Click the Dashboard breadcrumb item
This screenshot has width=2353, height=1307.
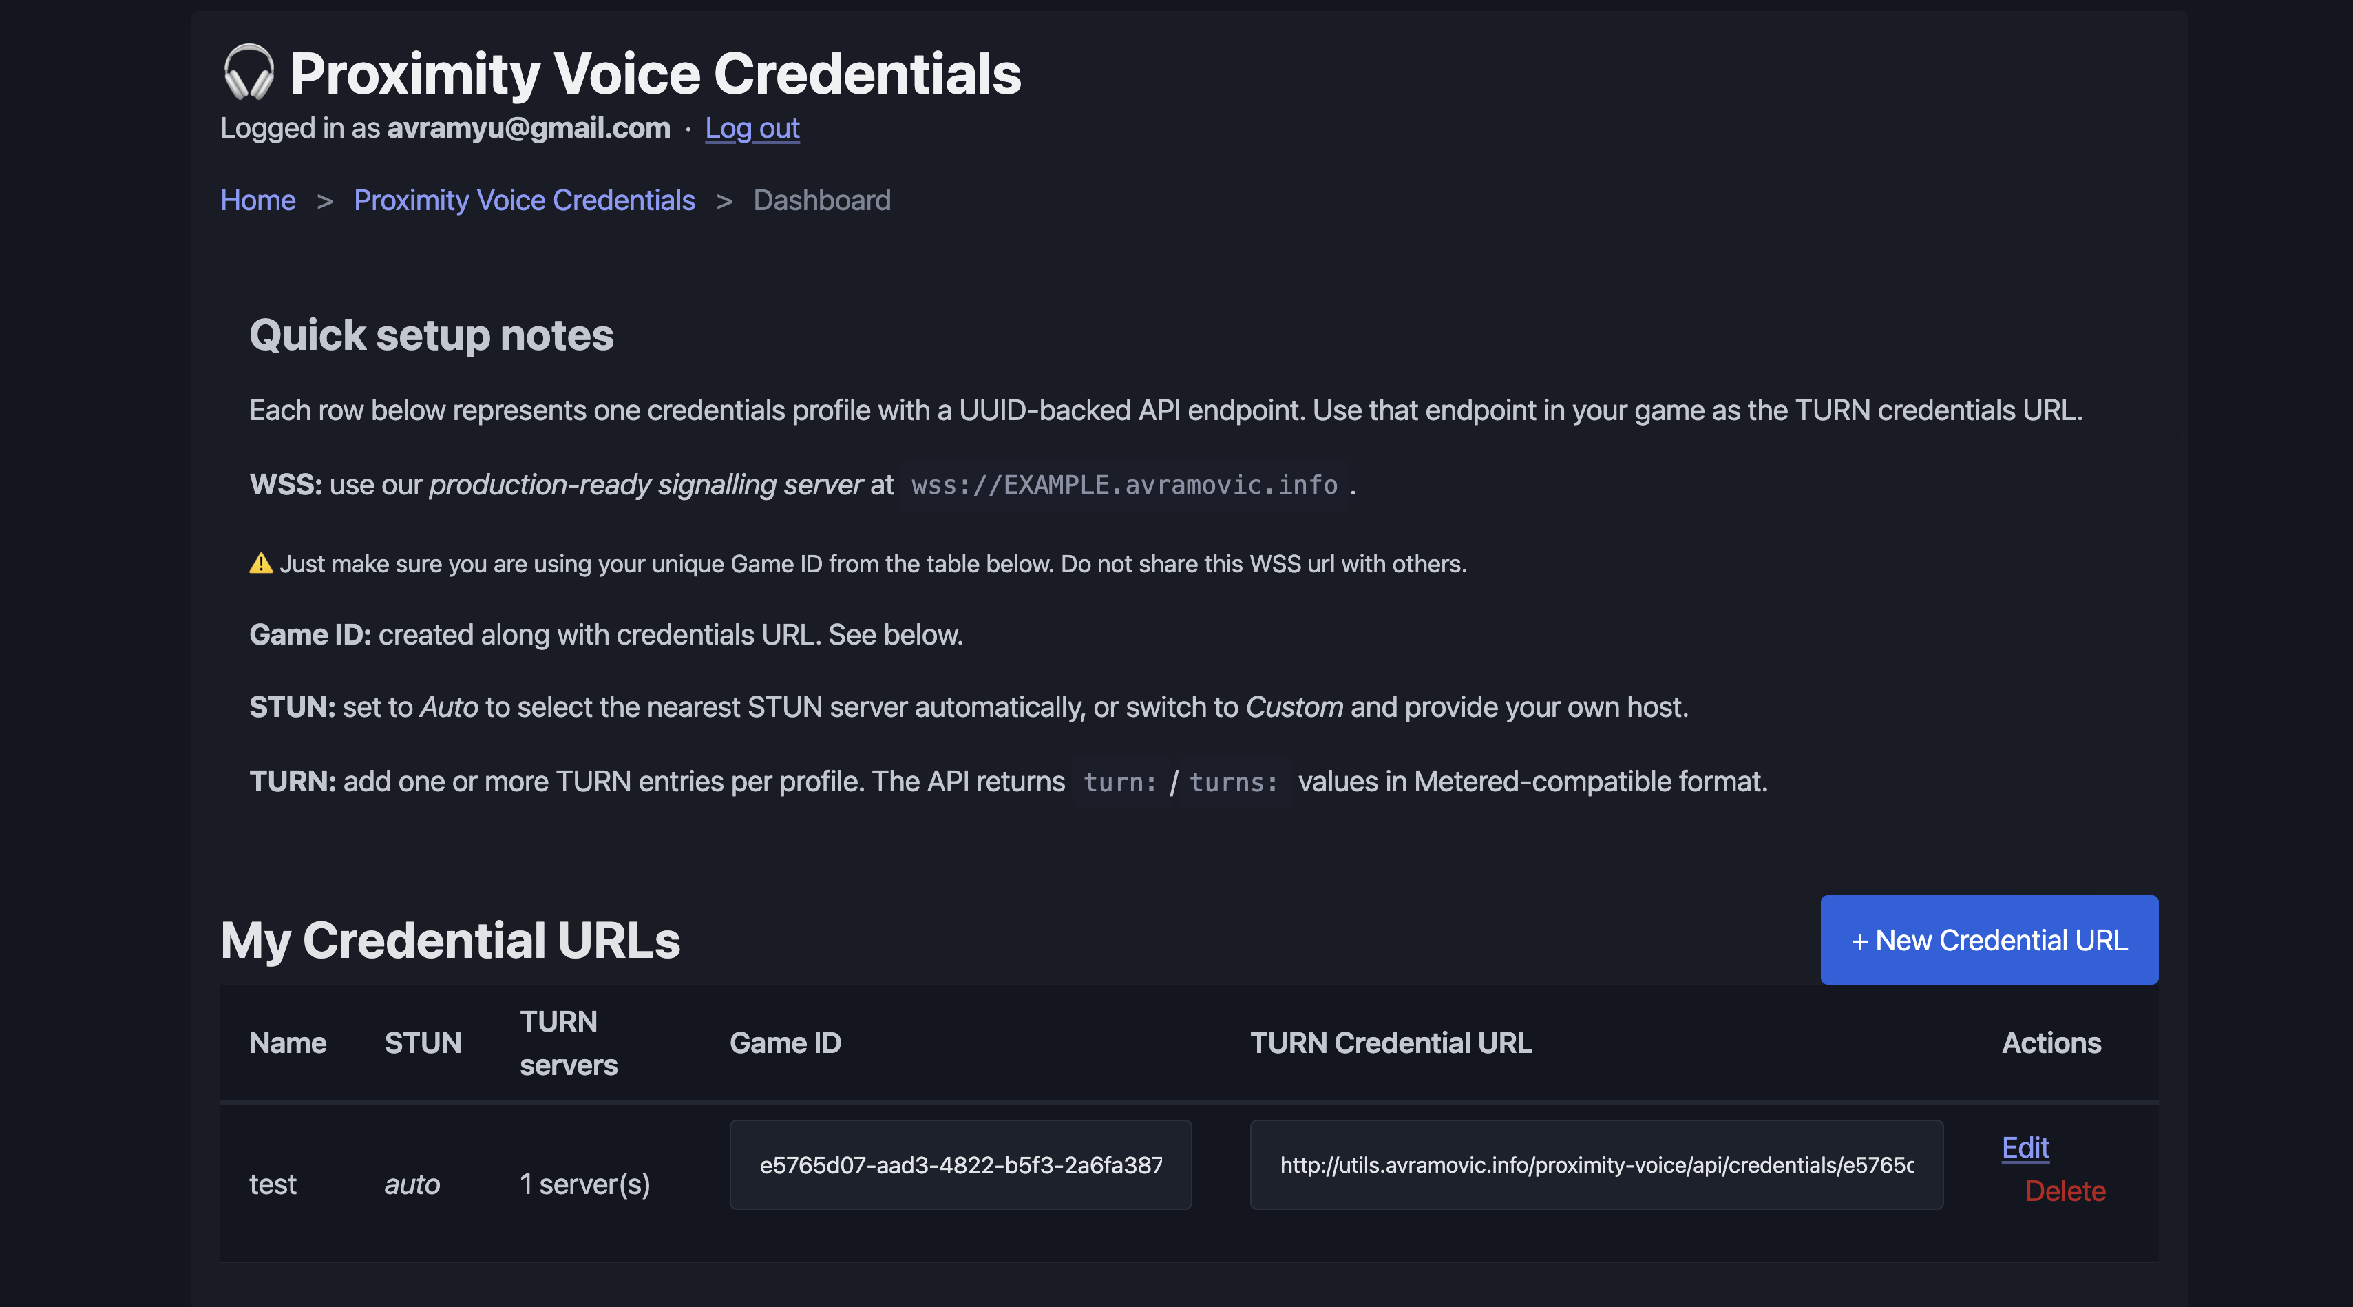tap(821, 200)
